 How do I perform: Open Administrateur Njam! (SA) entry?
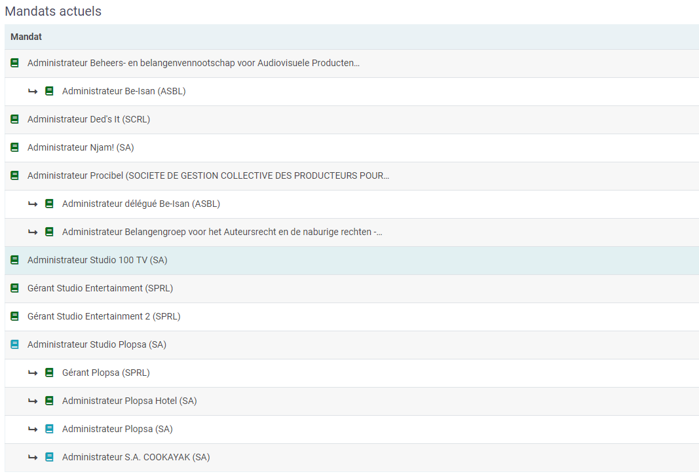point(81,147)
